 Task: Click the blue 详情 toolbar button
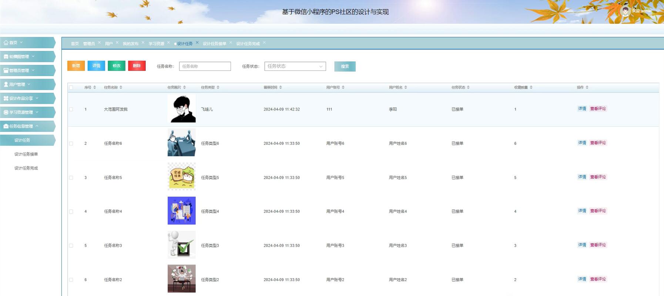click(x=96, y=66)
